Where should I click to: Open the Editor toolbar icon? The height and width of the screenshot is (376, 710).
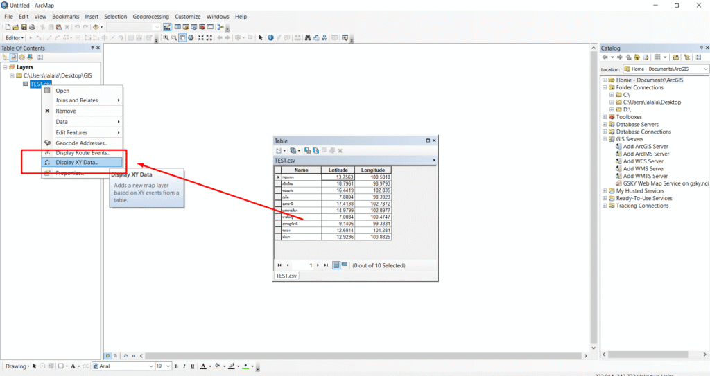[x=167, y=27]
